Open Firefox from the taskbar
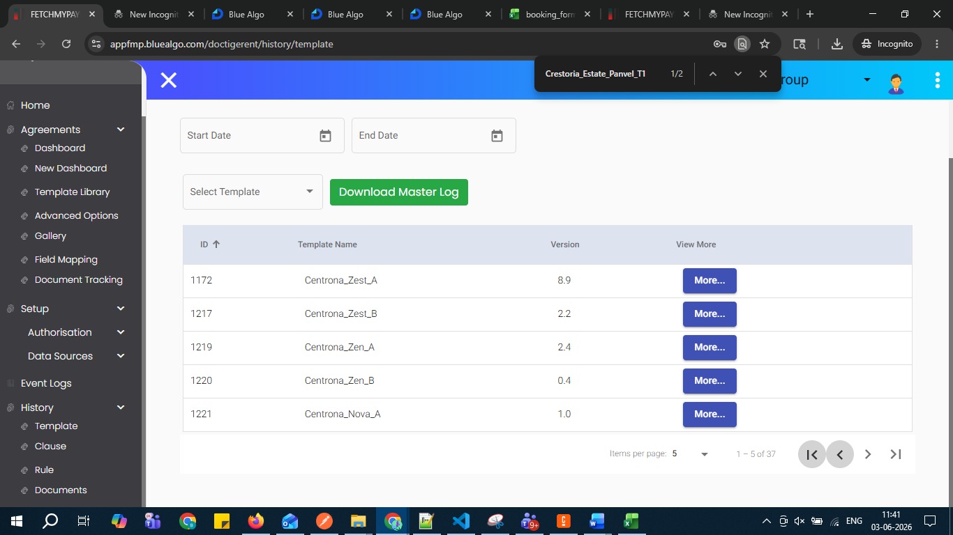This screenshot has width=953, height=535. point(256,521)
